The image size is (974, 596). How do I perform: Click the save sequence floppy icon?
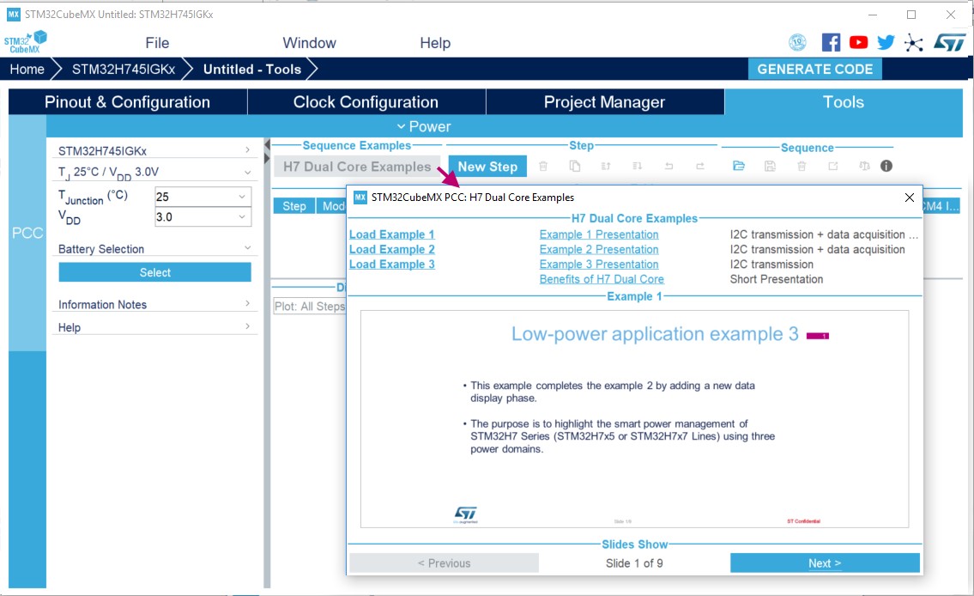(771, 166)
